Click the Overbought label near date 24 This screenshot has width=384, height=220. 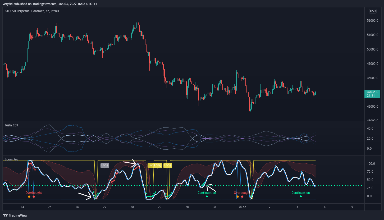coord(34,193)
